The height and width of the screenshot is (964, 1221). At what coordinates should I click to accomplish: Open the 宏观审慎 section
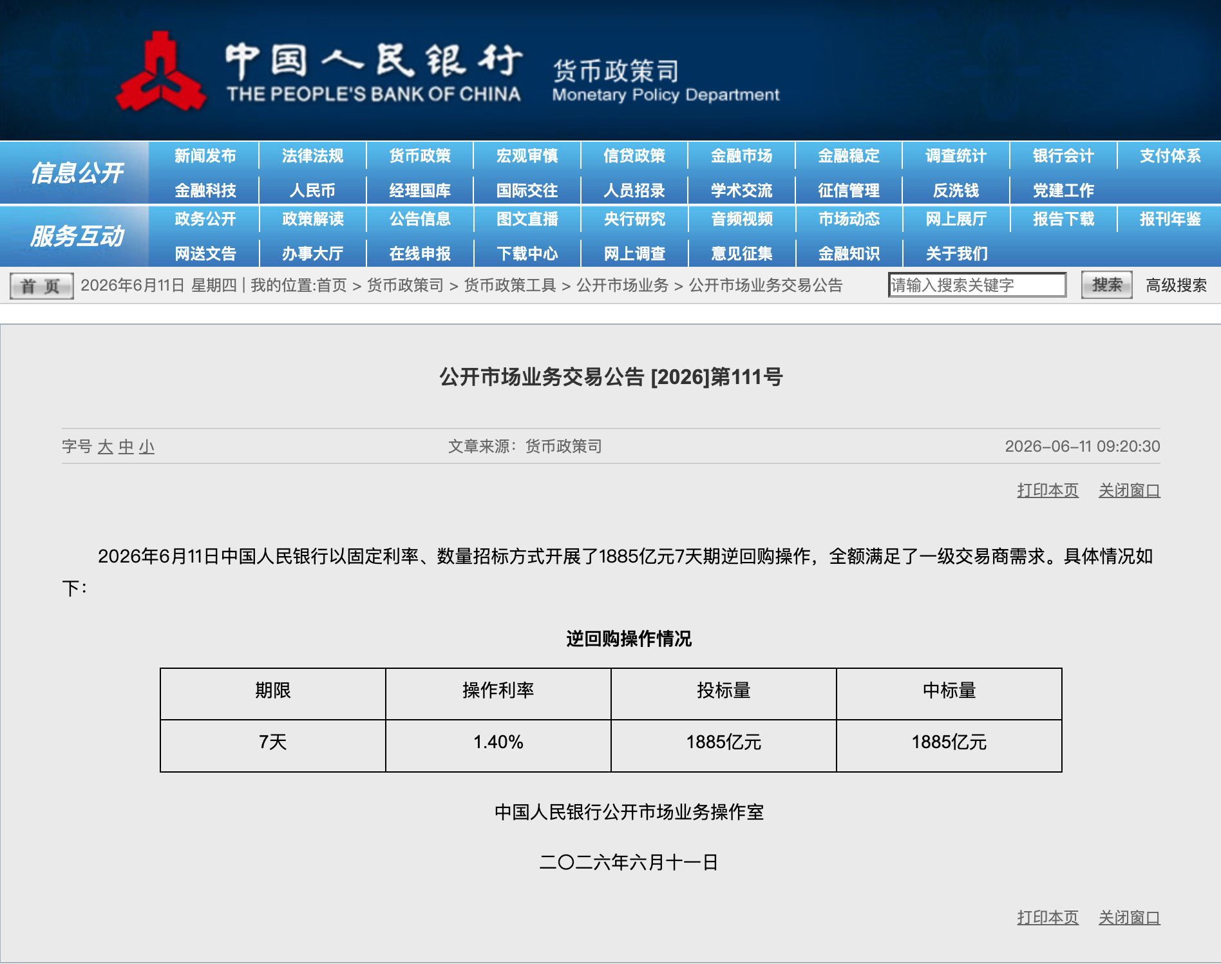coord(527,156)
